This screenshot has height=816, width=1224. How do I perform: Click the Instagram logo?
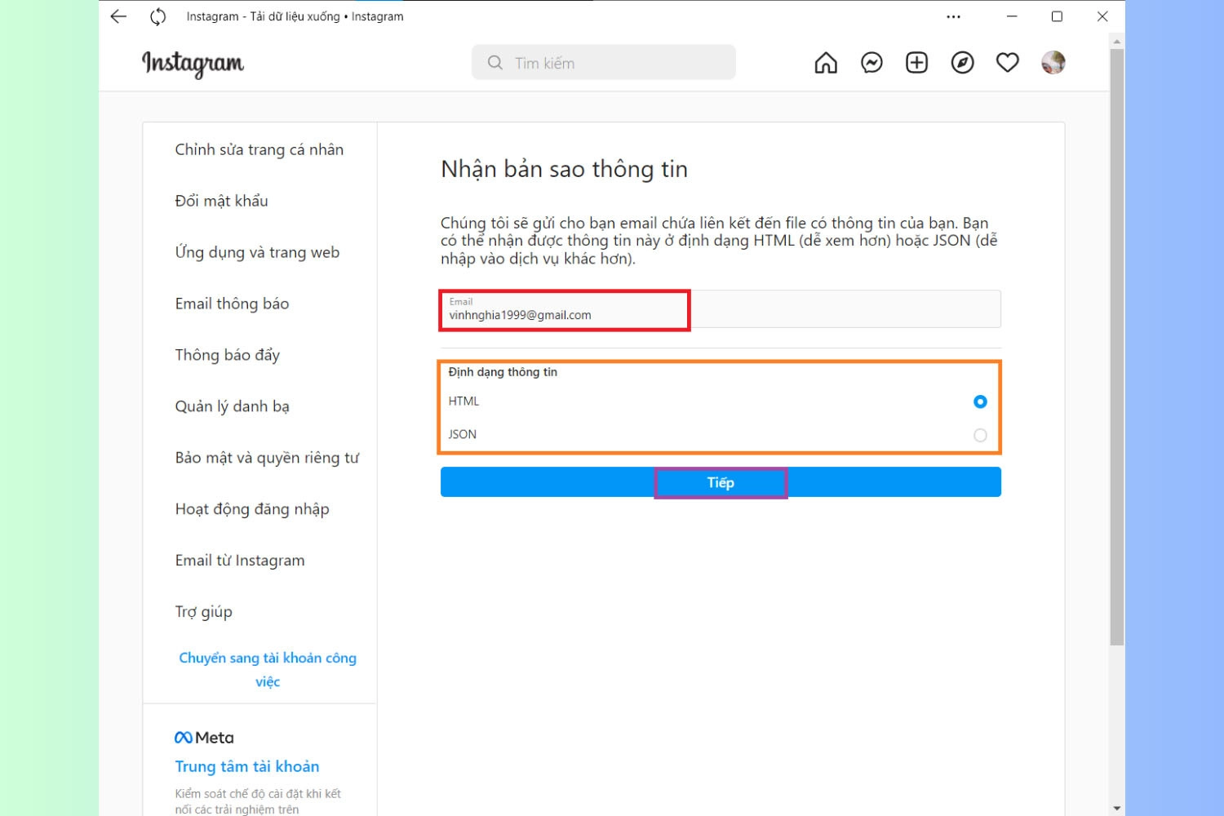(x=193, y=63)
